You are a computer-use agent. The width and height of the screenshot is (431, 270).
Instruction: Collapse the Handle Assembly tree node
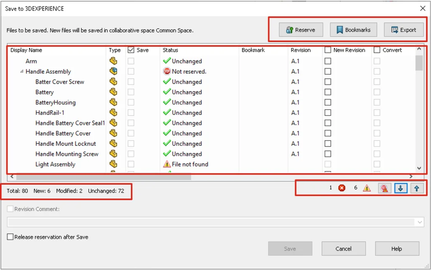pos(21,71)
